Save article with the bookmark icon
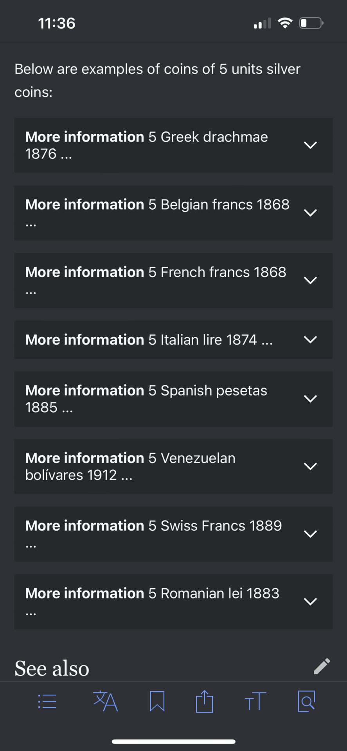Screen dimensions: 347x751 point(157,701)
